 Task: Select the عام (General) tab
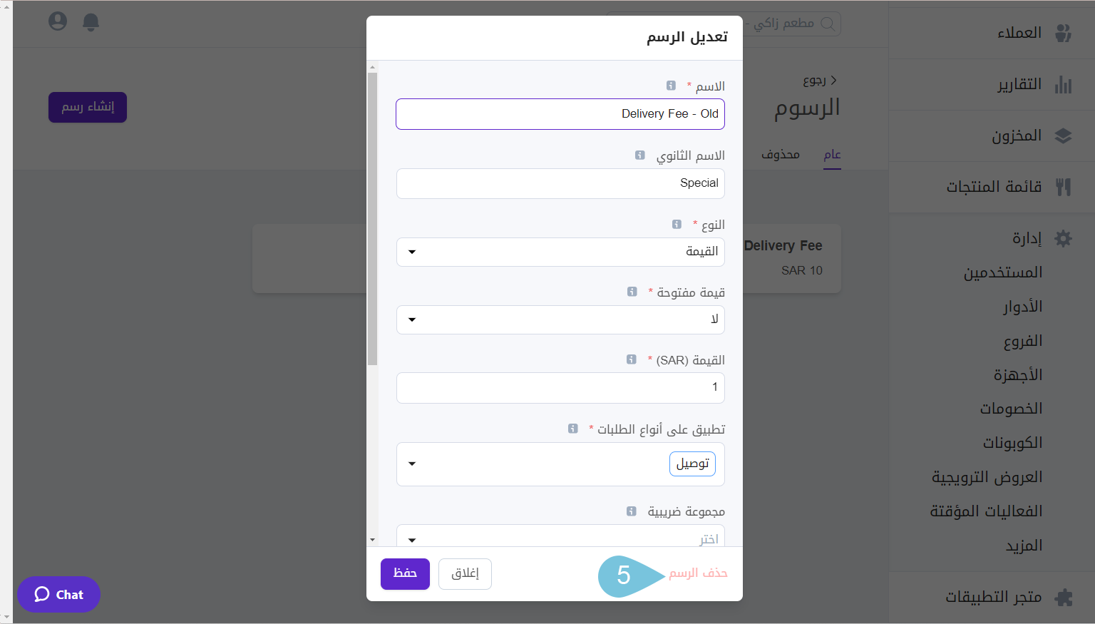coord(832,155)
